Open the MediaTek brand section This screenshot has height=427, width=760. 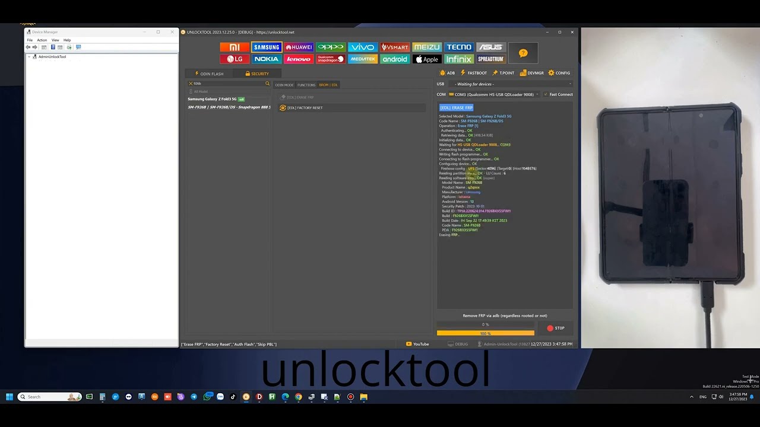click(363, 59)
